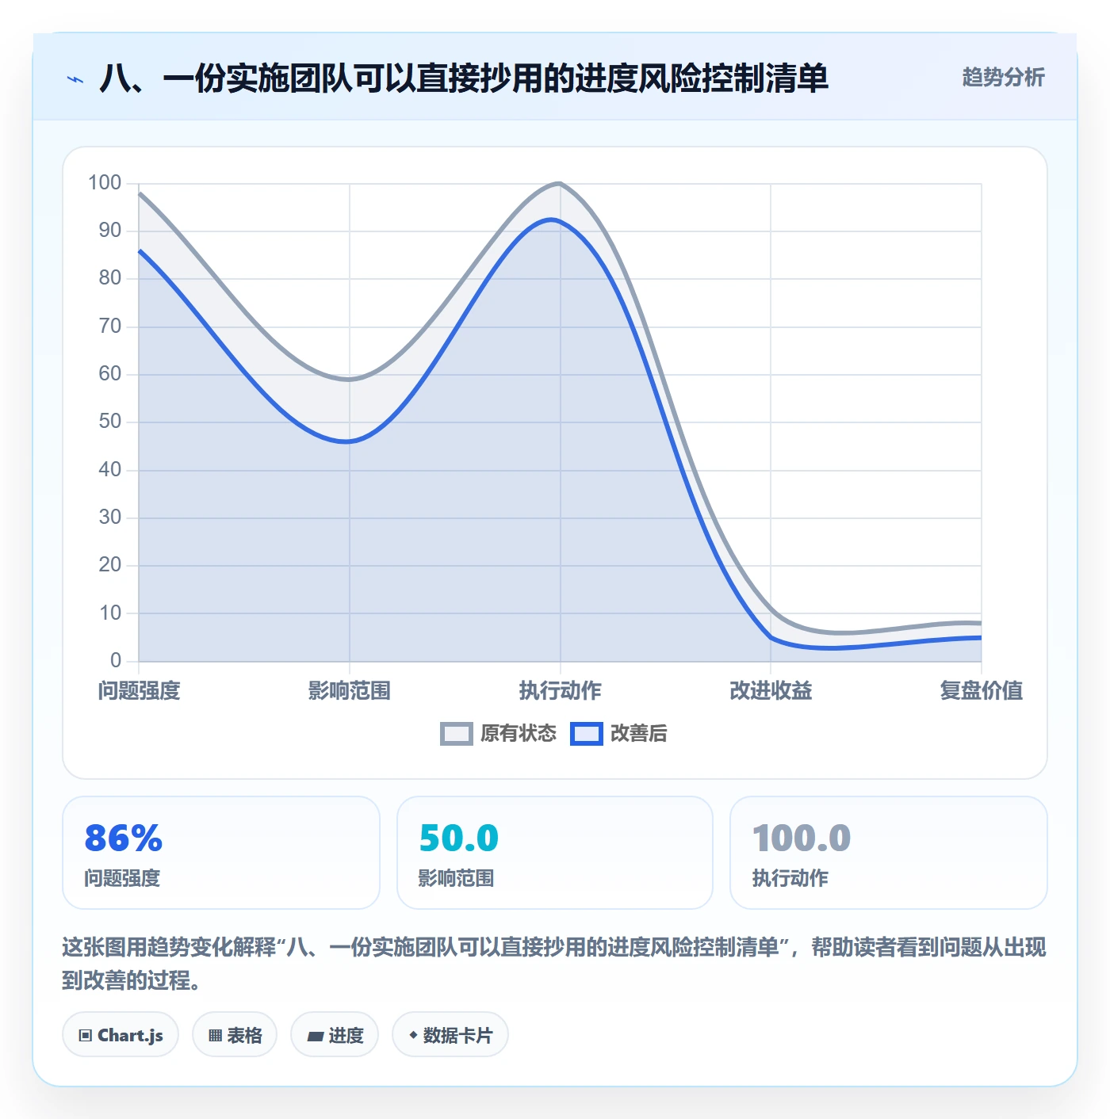Viewport: 1110px width, 1119px height.
Task: Click the Chart.js tag icon
Action: 86,1035
